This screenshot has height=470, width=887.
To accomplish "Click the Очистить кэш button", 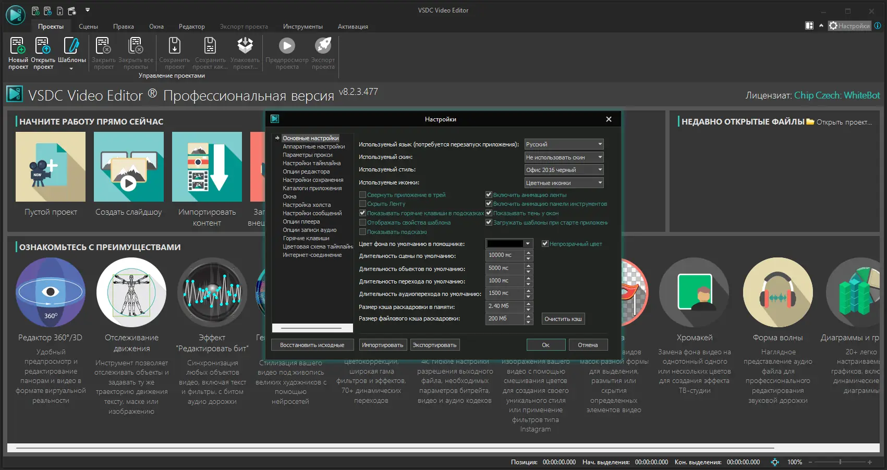I will [563, 319].
